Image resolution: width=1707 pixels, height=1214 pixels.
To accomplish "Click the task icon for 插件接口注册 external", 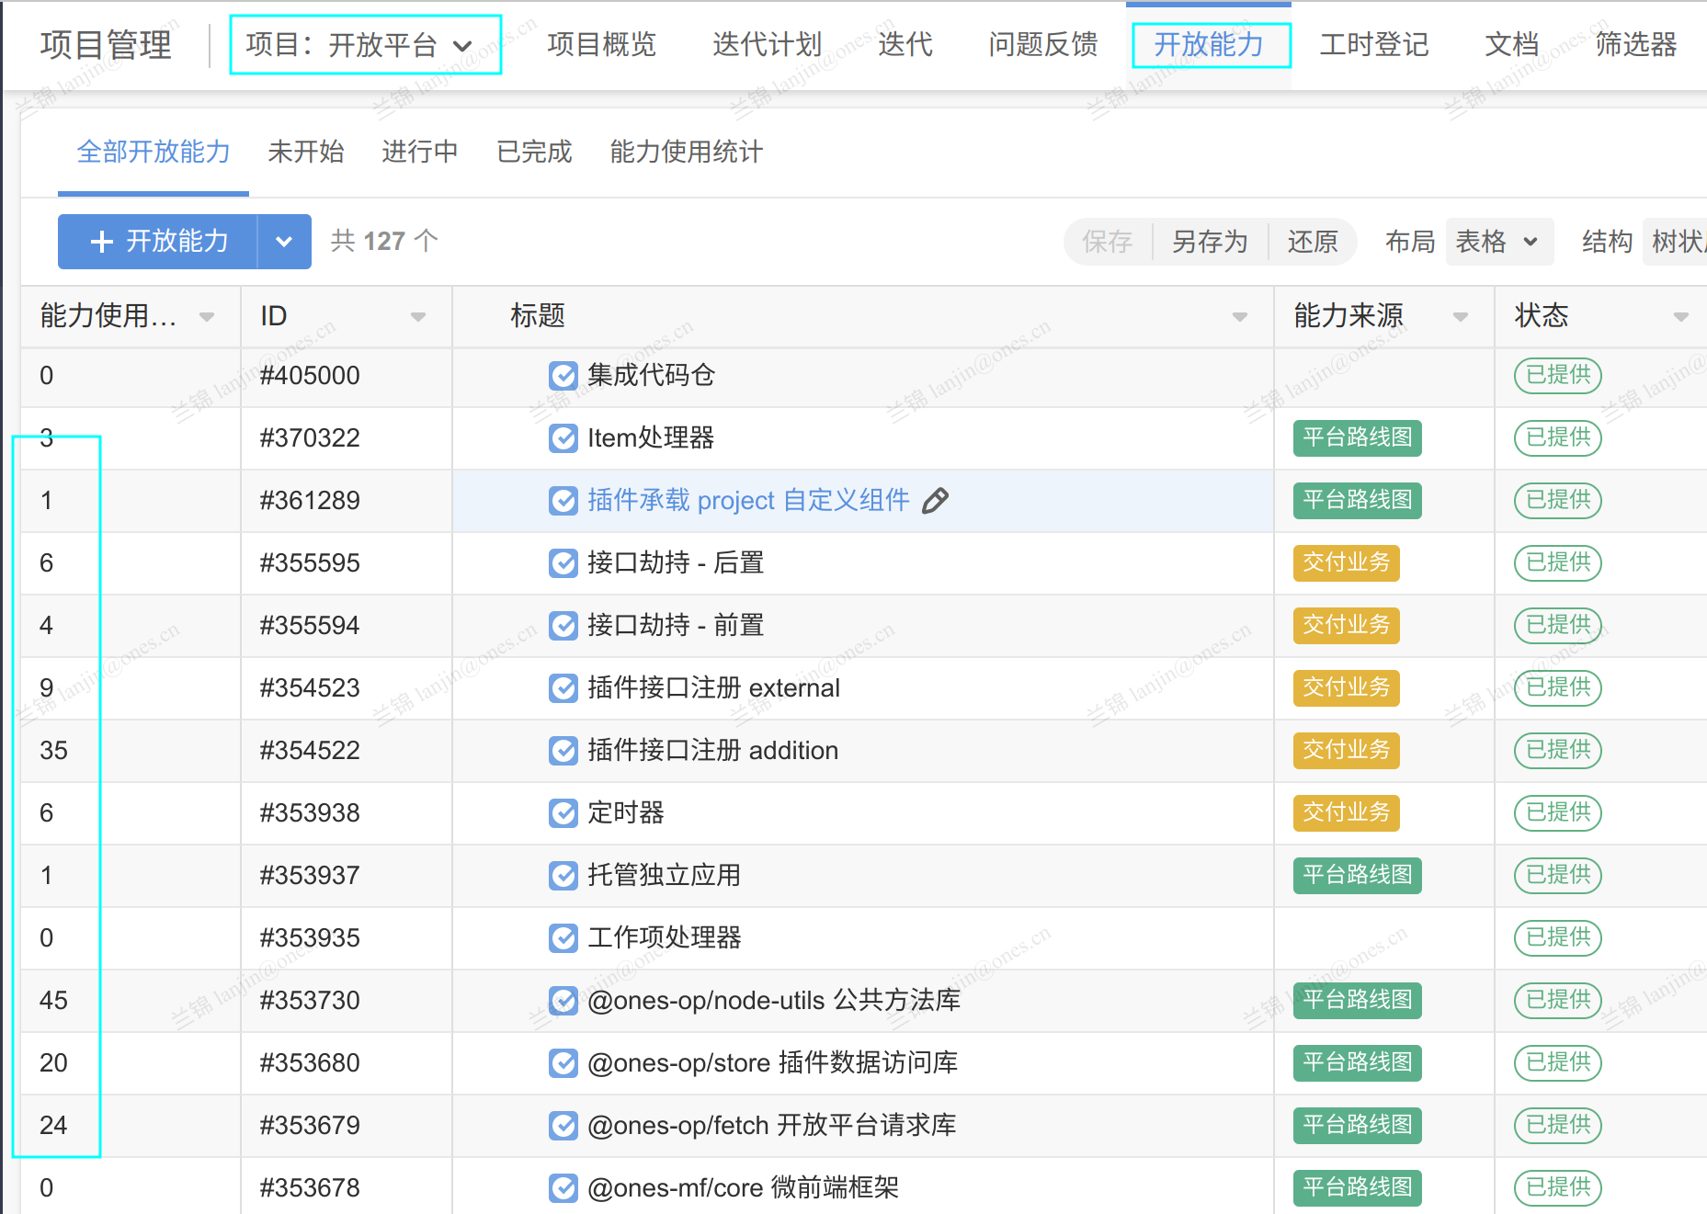I will [563, 688].
